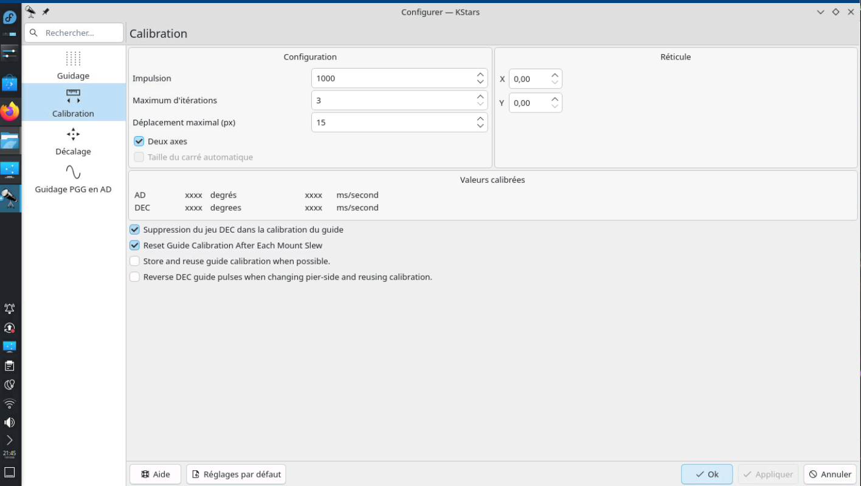This screenshot has height=486, width=861.
Task: Decrease Maximum d'itérations with down arrow
Action: pos(480,104)
